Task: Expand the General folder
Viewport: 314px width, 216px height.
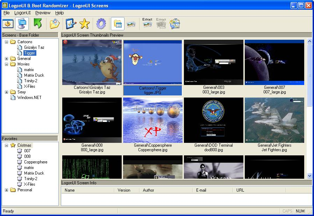Action: click(6, 59)
